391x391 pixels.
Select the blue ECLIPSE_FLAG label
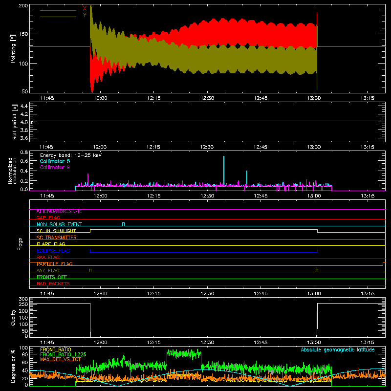click(53, 251)
